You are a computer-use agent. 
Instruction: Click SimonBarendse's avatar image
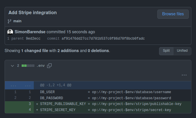10,32
